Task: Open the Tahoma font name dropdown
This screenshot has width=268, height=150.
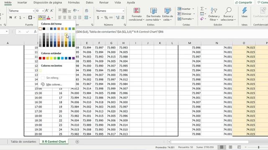Action: tap(33, 11)
